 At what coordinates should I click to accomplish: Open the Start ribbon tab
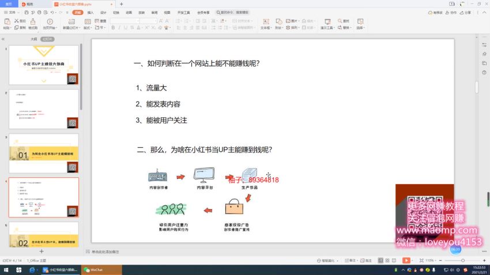click(x=77, y=13)
